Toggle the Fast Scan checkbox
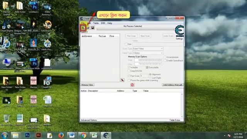The height and width of the screenshot is (139, 247). [129, 76]
